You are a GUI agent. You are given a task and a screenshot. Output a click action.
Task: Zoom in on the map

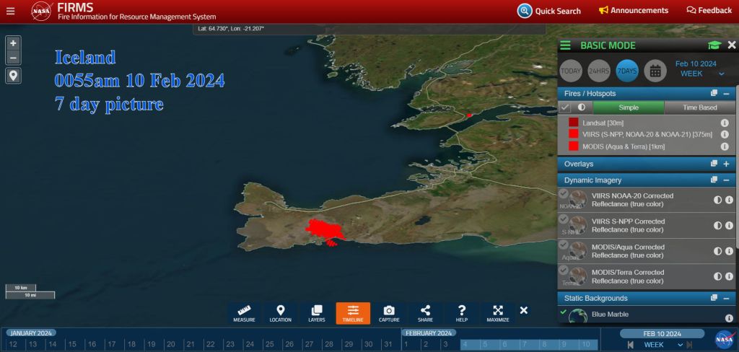pos(14,43)
